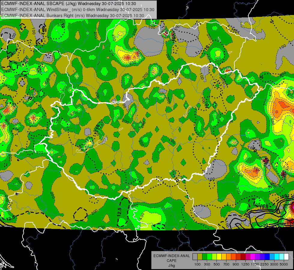294x270 pixels.
Task: Select the yellow-green (lime) legend swatch
Action: (x=214, y=257)
